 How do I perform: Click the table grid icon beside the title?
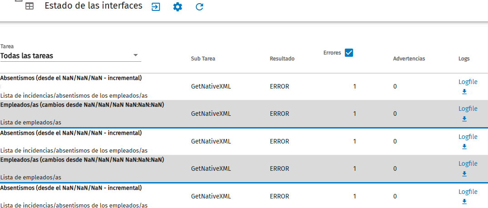(x=29, y=6)
